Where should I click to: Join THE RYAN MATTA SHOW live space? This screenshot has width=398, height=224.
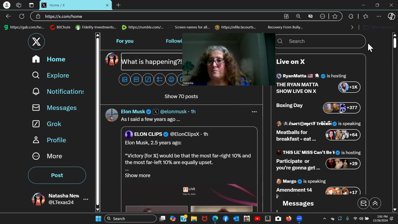[297, 88]
